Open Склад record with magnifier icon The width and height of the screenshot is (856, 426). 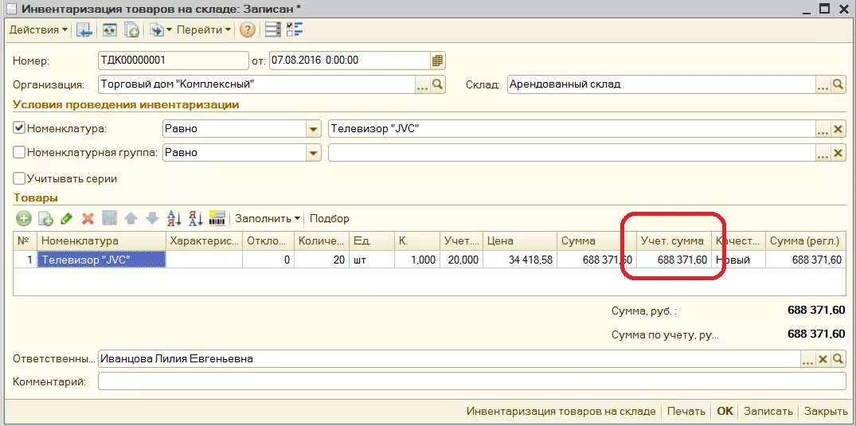(838, 84)
